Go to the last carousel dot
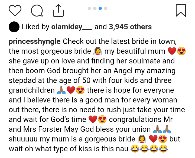The image size is (195, 158). [106, 8]
